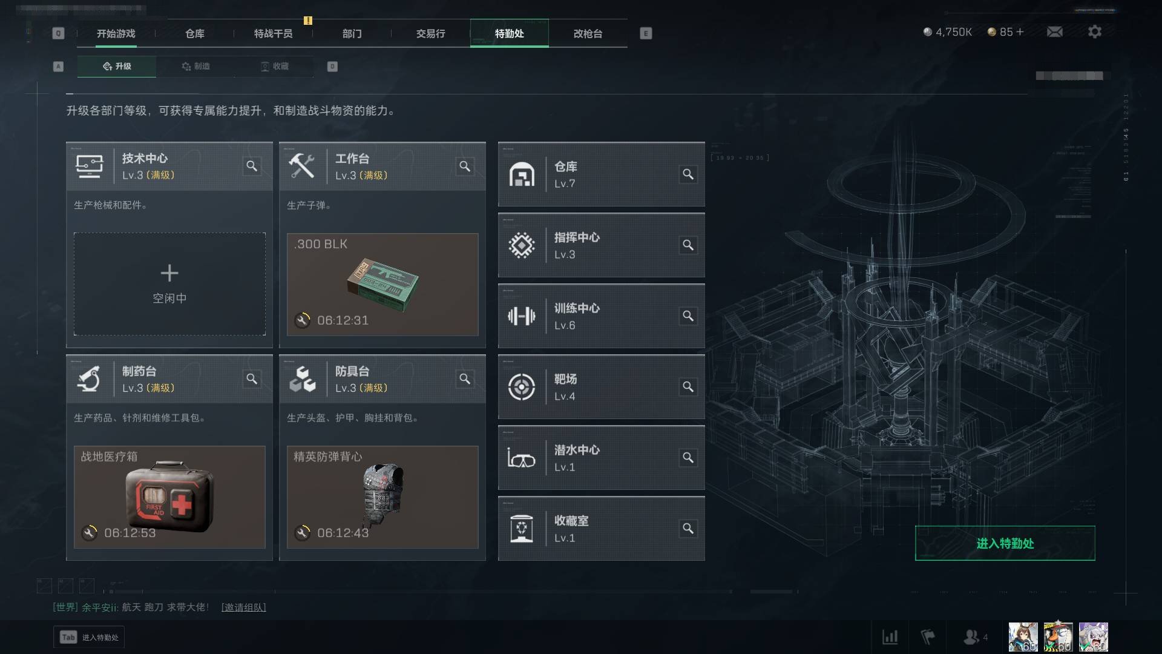The height and width of the screenshot is (654, 1162).
Task: Click magnifier on 技术中心 card
Action: 252,166
